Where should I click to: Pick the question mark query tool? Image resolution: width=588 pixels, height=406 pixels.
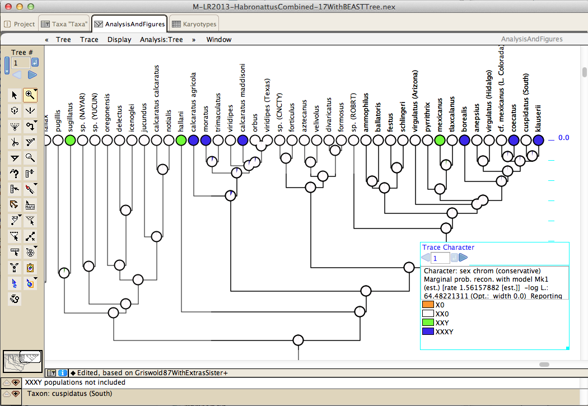point(15,174)
